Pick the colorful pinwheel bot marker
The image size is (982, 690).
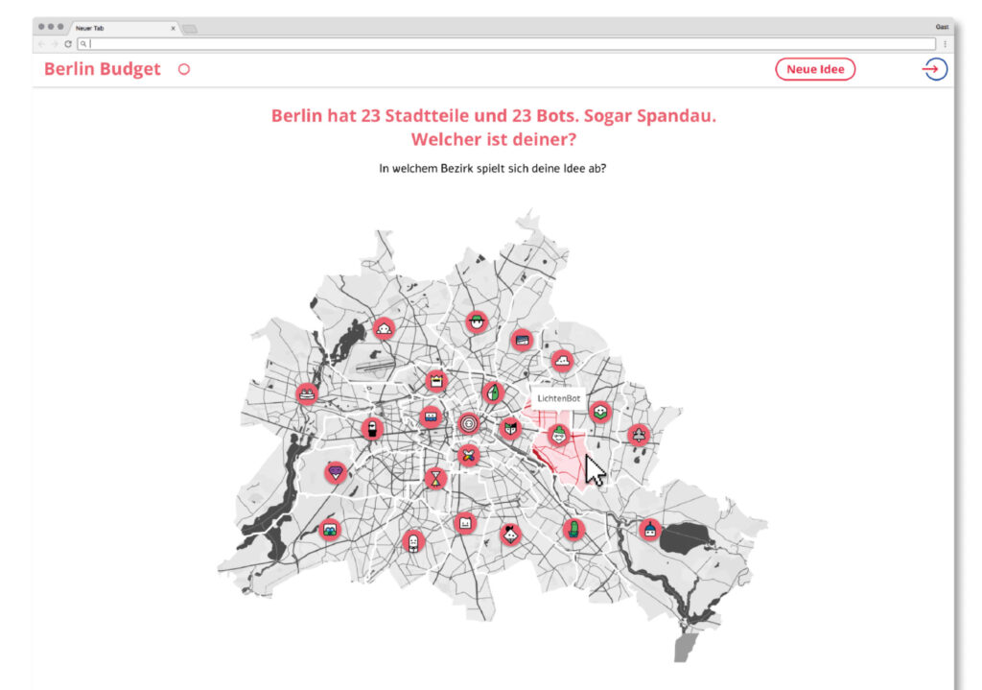pyautogui.click(x=468, y=455)
